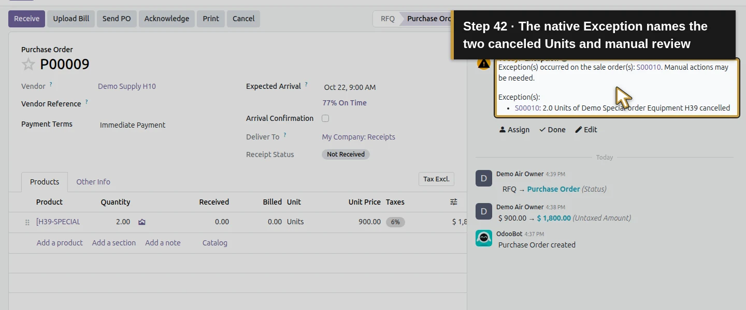
Task: Tick the Arrival Confirmation checkbox
Action: click(325, 118)
